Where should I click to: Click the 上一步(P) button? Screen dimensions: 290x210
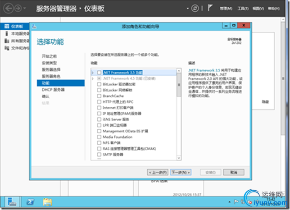(158, 173)
